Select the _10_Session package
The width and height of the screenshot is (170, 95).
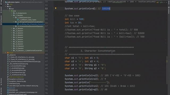coord(18,46)
